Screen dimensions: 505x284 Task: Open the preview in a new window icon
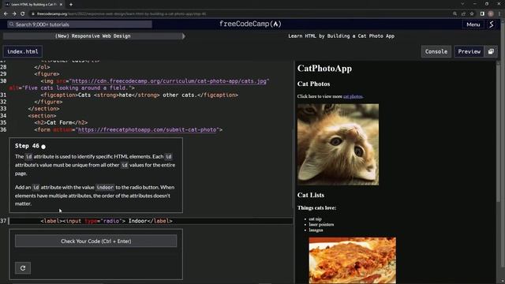[x=491, y=51]
